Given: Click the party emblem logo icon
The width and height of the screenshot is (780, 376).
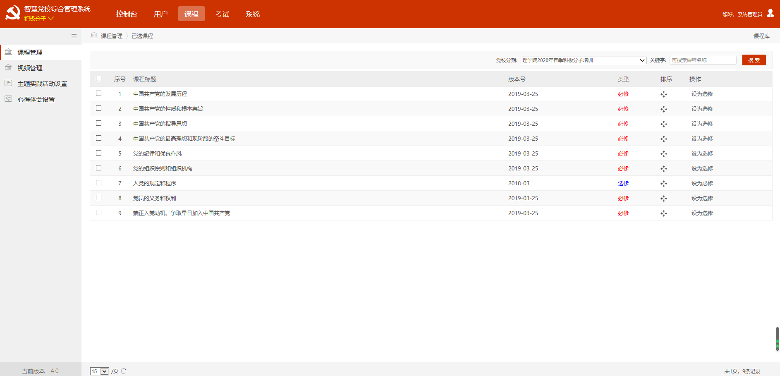Looking at the screenshot, I should (x=13, y=13).
